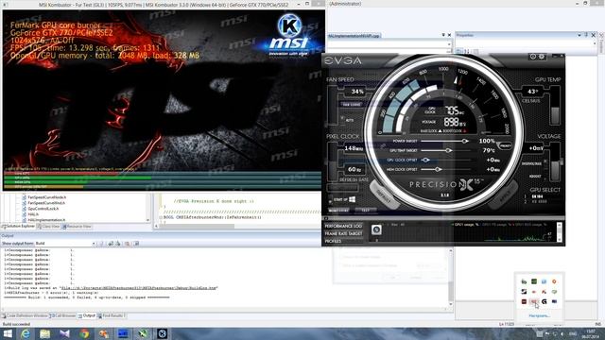Click Solution Explorer scroll-down arrow

tap(147, 220)
